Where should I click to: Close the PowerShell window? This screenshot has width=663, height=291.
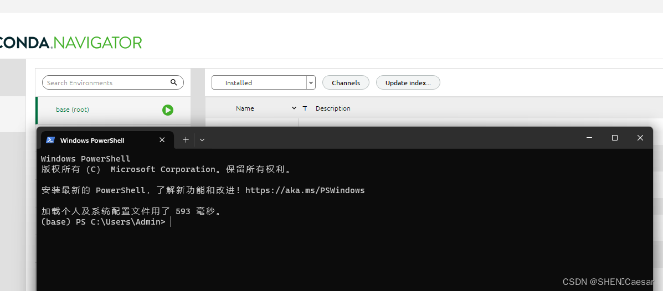pyautogui.click(x=640, y=138)
